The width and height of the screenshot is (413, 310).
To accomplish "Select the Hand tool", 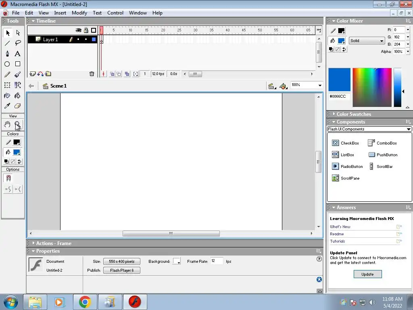I will (x=7, y=124).
